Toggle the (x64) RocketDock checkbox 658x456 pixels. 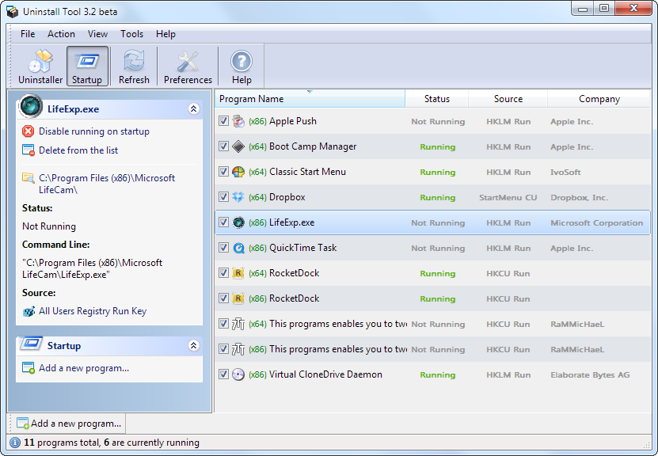(x=223, y=272)
